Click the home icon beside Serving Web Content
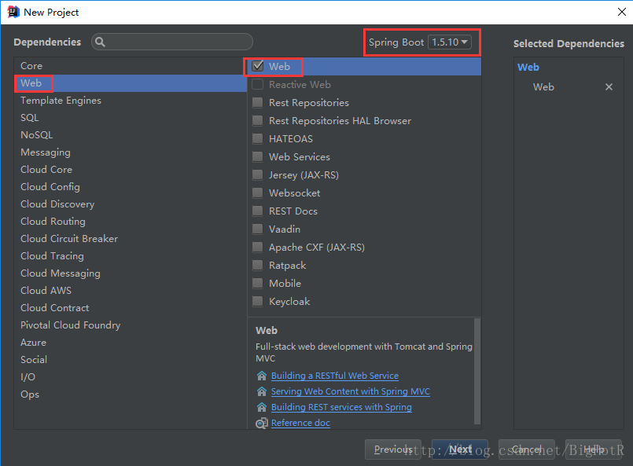633x466 pixels. tap(262, 391)
